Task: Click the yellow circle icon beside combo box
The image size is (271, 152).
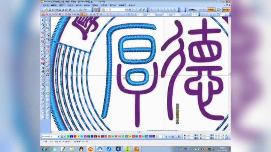Action: pos(104,10)
